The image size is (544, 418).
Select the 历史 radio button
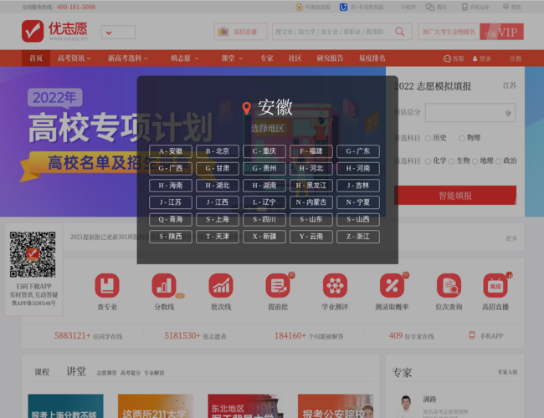(x=429, y=138)
